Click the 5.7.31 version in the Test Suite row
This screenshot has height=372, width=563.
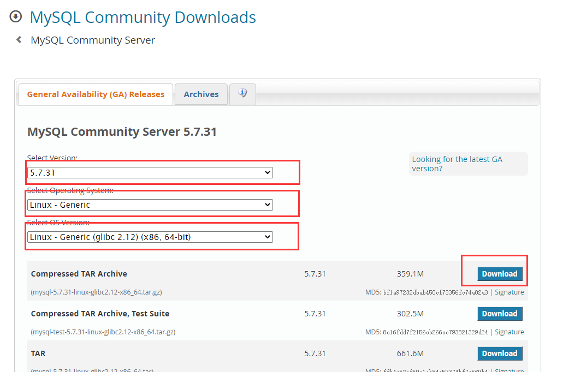coord(315,314)
